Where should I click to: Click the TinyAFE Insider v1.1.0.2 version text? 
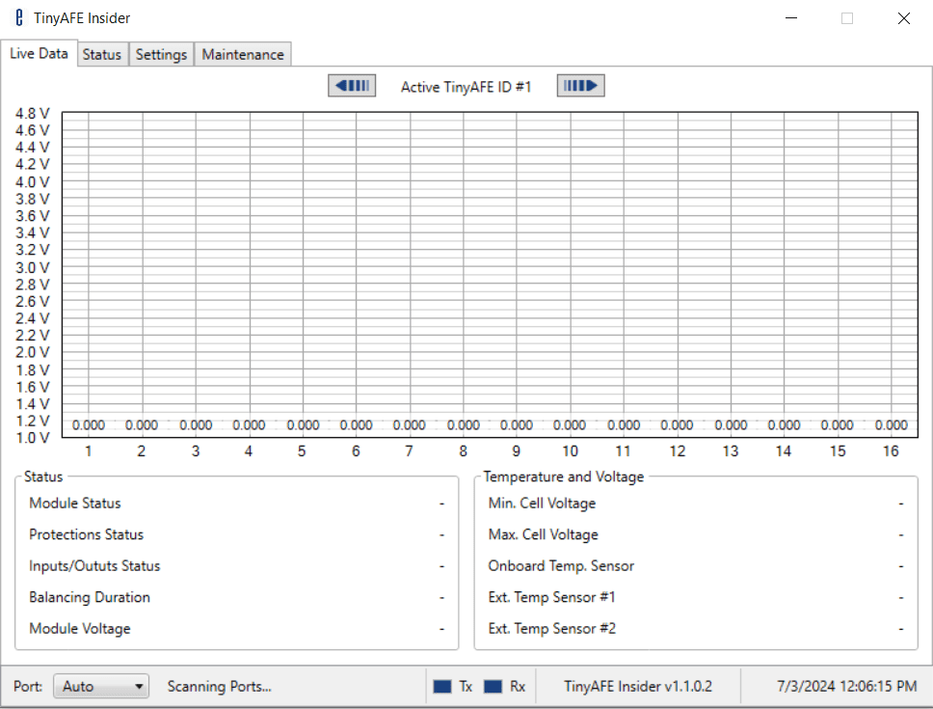point(638,687)
